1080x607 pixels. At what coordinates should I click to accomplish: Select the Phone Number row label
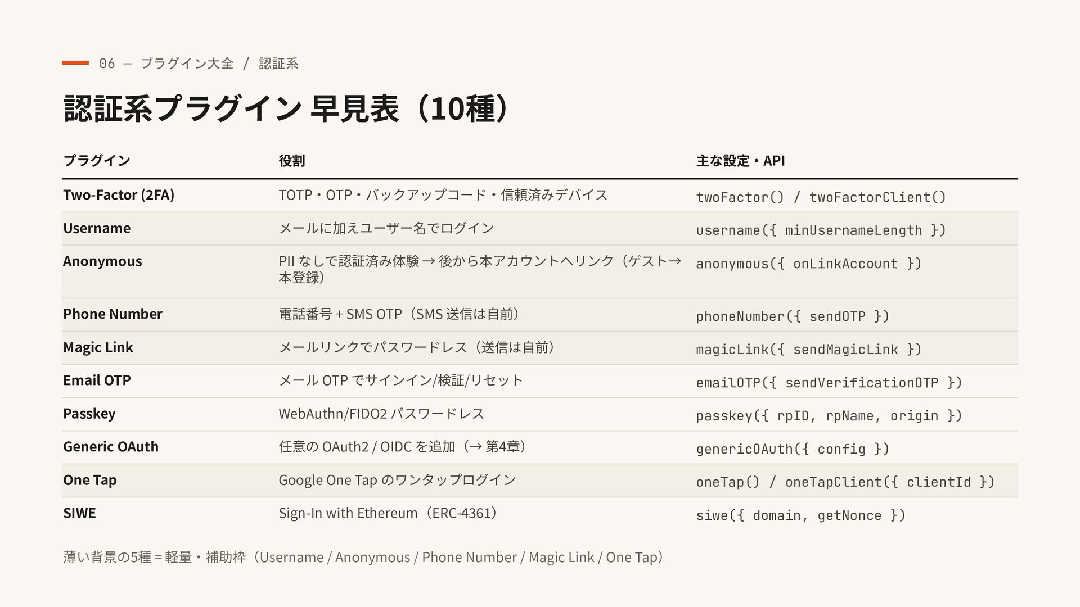[112, 314]
